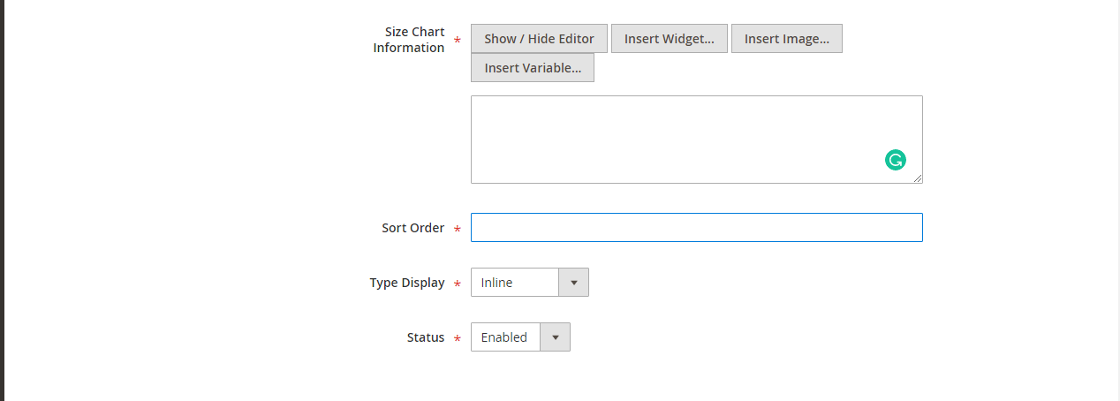Select the Type Display label text

407,283
